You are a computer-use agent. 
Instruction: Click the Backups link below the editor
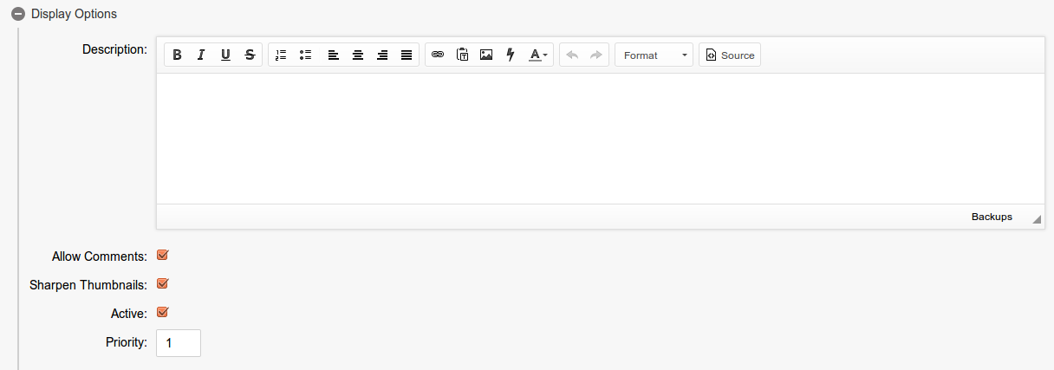tap(992, 217)
